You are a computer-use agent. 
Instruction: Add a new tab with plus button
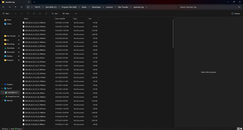click(34, 2)
